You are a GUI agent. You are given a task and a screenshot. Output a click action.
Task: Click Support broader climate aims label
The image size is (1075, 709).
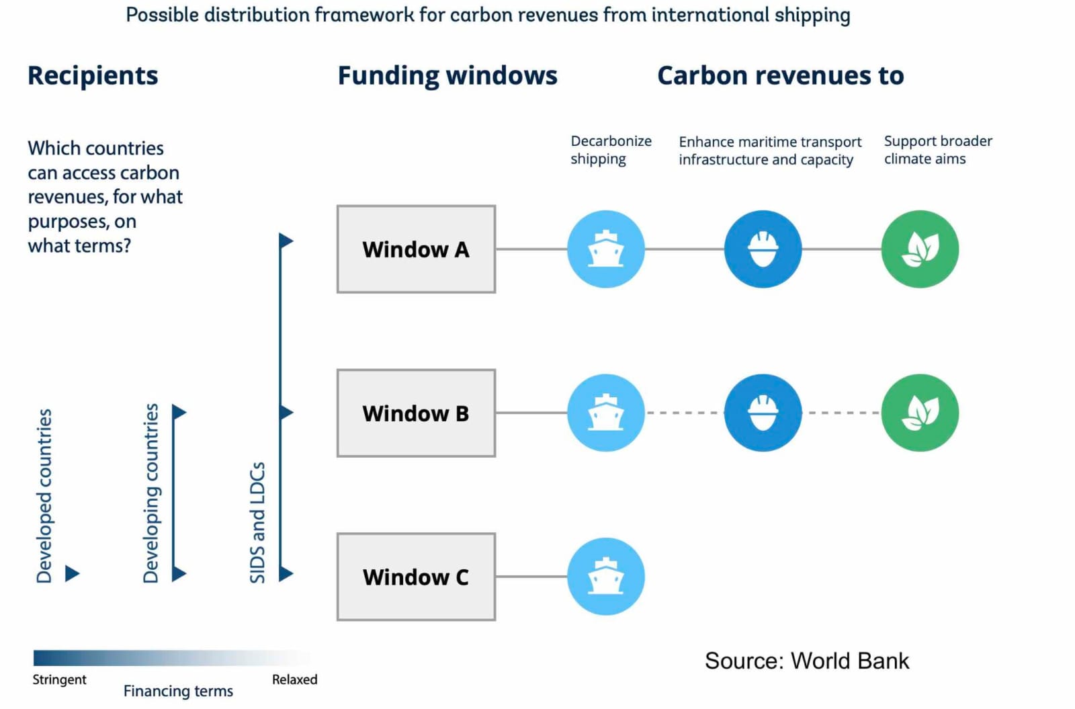click(938, 150)
